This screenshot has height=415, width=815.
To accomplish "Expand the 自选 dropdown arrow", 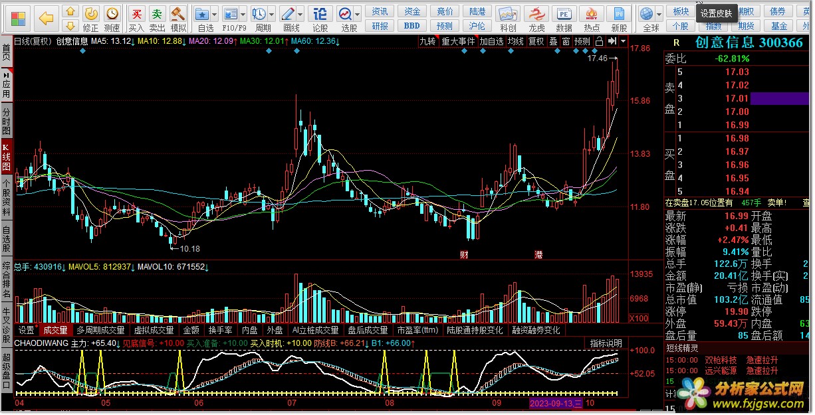I will point(215,14).
